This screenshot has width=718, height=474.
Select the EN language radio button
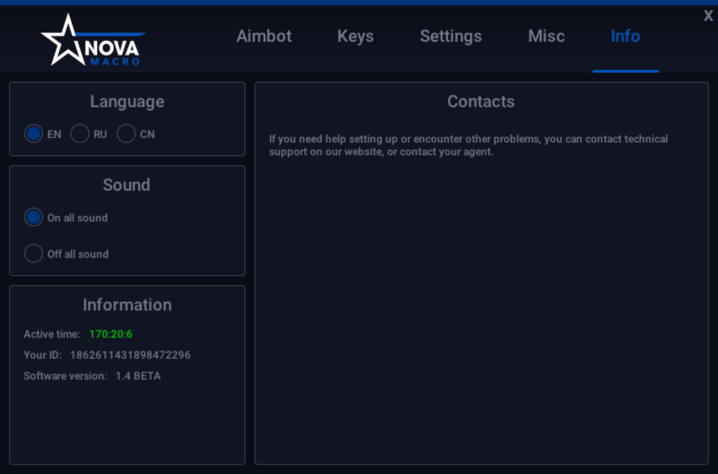(x=33, y=134)
